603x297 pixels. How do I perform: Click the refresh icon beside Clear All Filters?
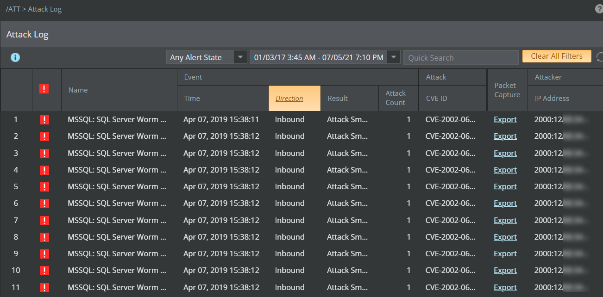[x=600, y=57]
